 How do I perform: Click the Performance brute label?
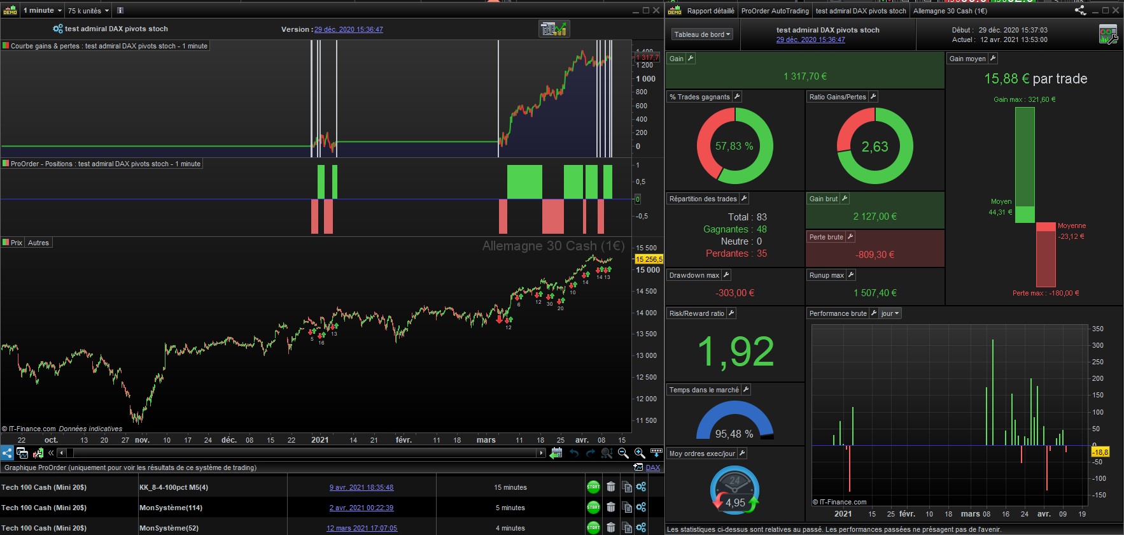tap(838, 313)
